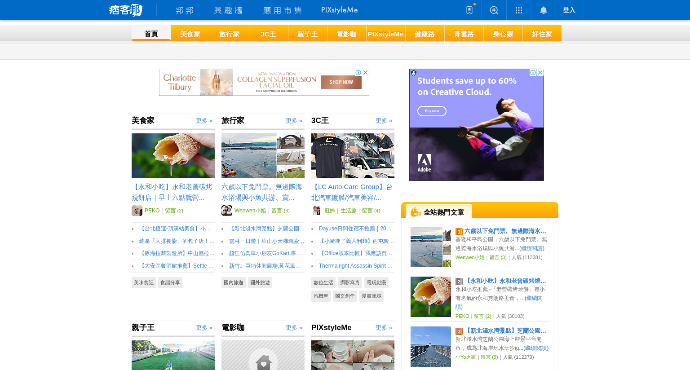Click the 漫畫塗鴉 tag button

point(372,296)
